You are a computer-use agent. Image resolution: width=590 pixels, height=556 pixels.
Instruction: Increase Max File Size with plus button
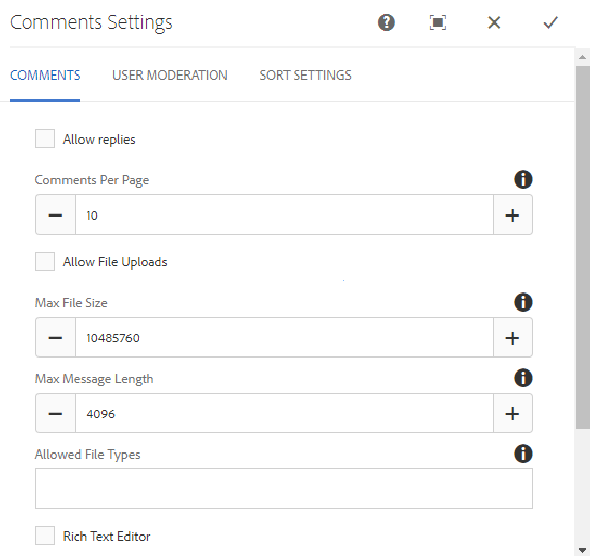click(513, 338)
